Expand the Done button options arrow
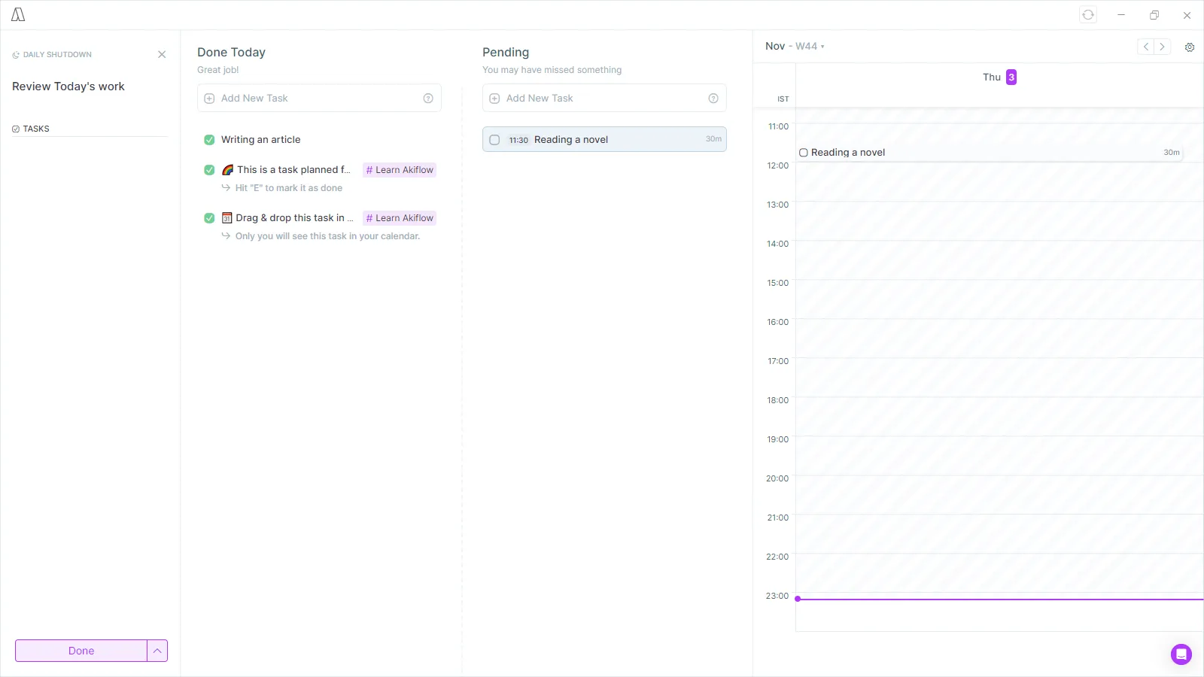Image resolution: width=1204 pixels, height=677 pixels. pyautogui.click(x=157, y=651)
